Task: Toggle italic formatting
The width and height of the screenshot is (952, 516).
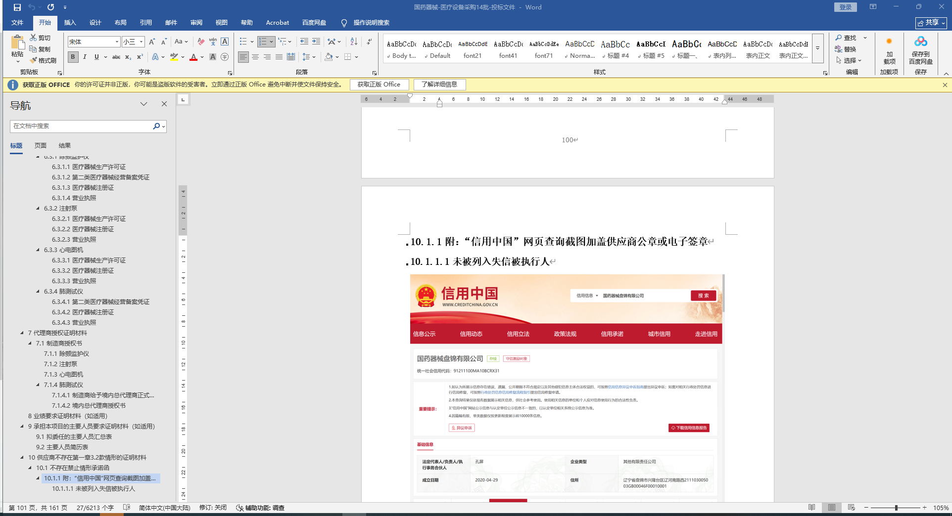Action: pos(85,57)
